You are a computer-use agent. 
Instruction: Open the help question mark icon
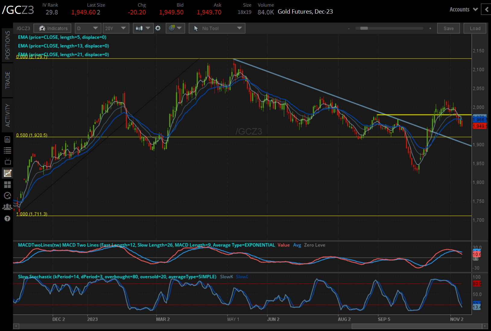click(7, 218)
